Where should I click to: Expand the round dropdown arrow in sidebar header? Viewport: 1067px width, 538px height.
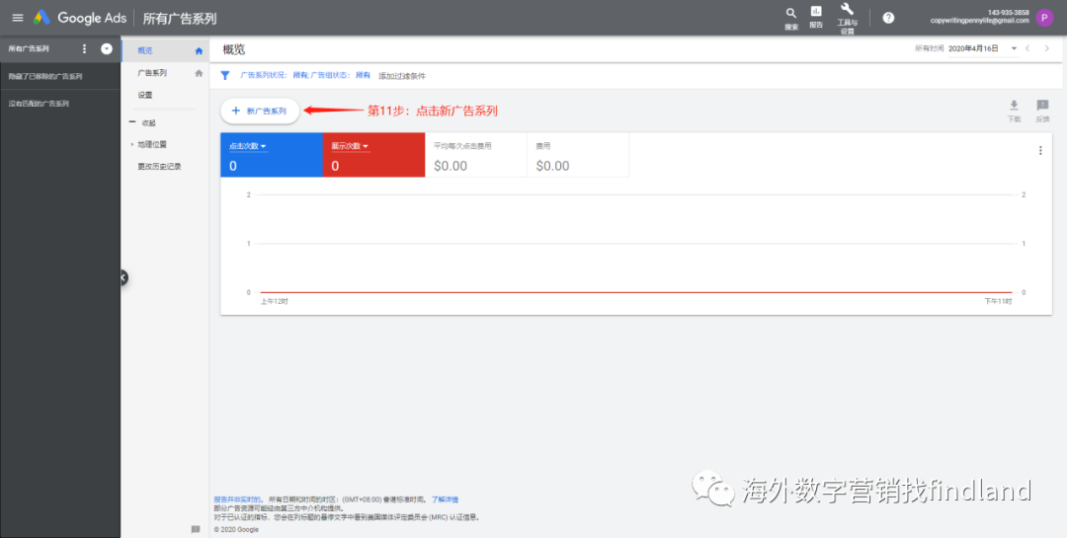point(106,49)
